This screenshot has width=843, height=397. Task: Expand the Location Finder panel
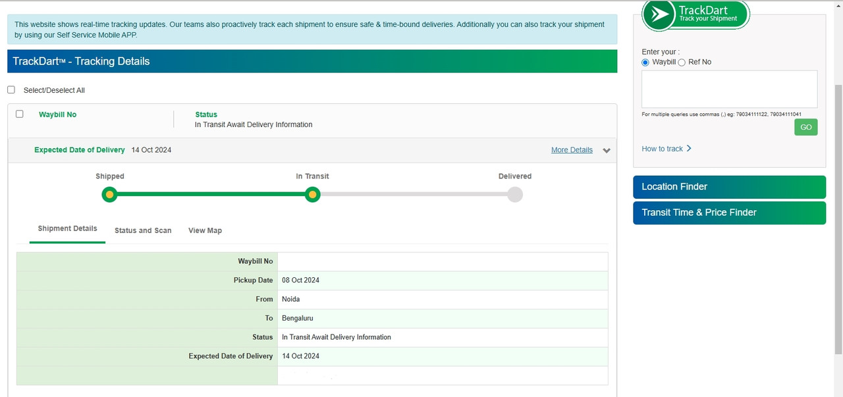tap(729, 187)
